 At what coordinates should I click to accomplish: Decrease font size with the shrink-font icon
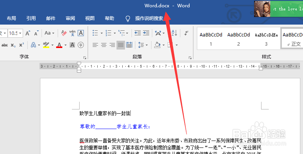pos(36,33)
